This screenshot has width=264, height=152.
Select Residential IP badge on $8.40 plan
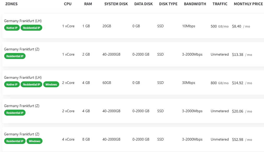[x=32, y=28]
